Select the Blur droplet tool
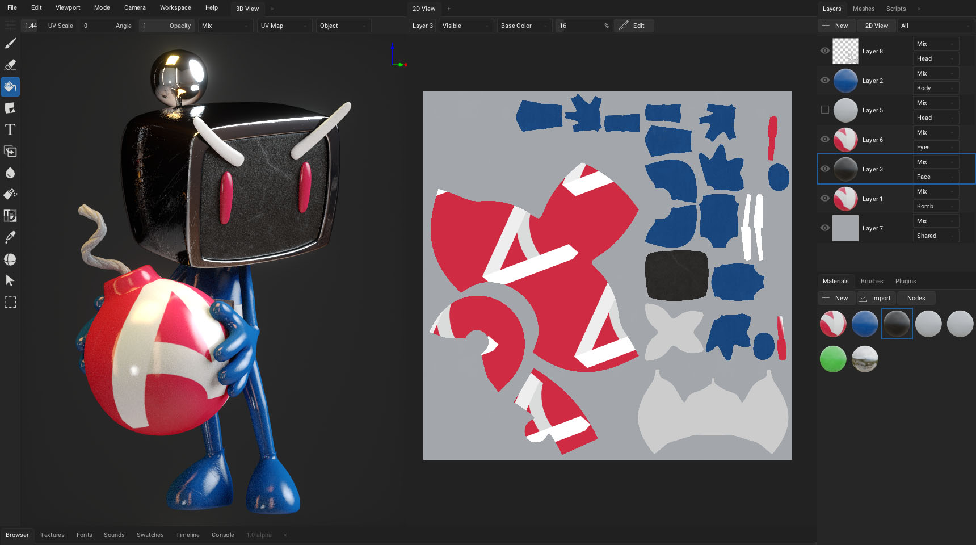This screenshot has width=976, height=545. point(10,173)
